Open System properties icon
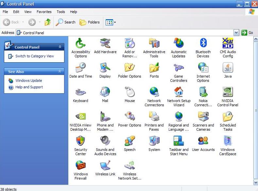Screen dimensions: 258x191 [154, 141]
